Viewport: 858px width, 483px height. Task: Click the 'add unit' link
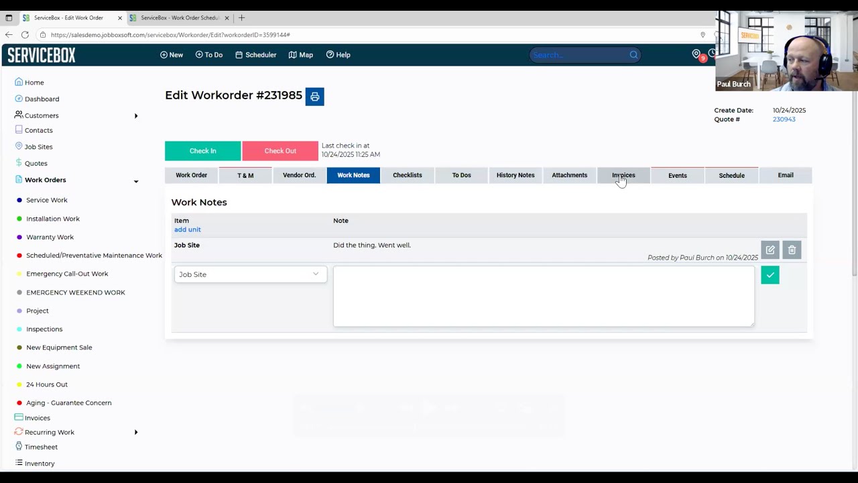click(x=187, y=229)
